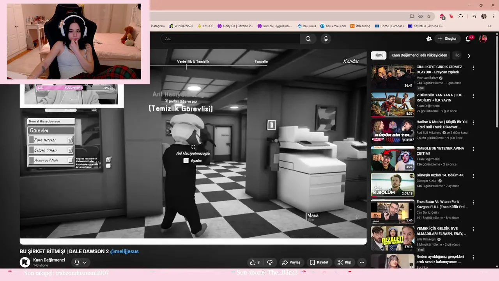Open the CİNLİ KÖYE GİRDİK video thumbnail
The image size is (499, 281).
[x=393, y=76]
